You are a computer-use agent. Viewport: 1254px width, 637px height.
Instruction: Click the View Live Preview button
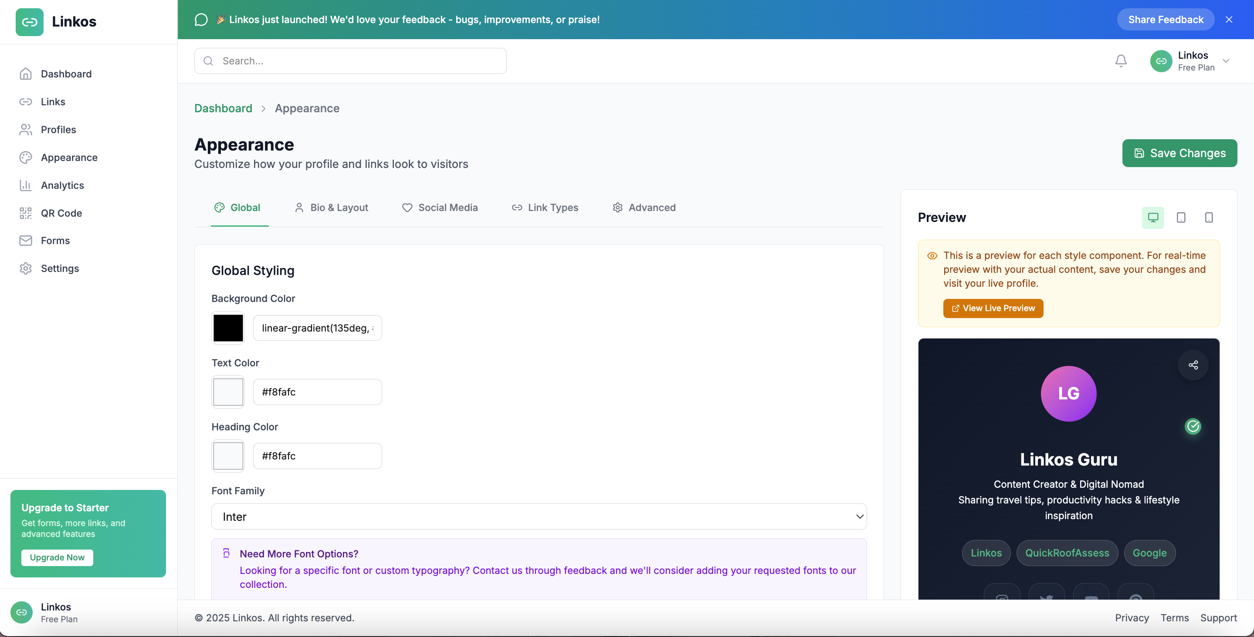pyautogui.click(x=993, y=308)
